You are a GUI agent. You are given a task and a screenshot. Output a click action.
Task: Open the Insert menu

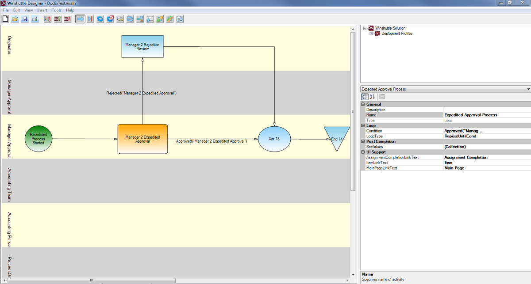point(42,10)
